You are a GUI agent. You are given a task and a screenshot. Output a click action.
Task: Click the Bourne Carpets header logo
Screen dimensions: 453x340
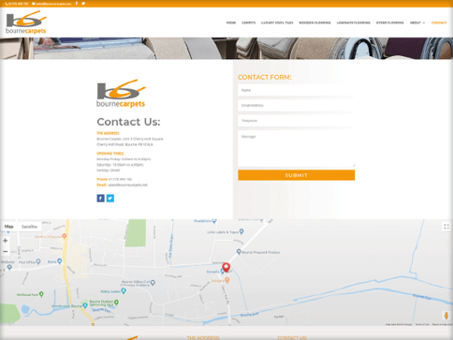coord(26,22)
